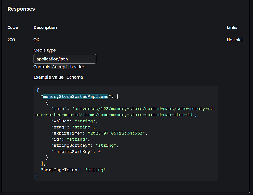
Task: Click the "numericSortKey" key
Action: click(x=72, y=152)
